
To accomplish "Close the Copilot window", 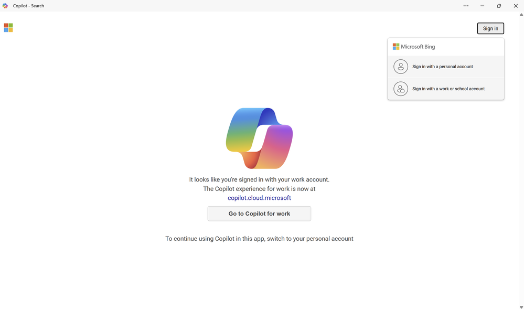I will click(516, 6).
